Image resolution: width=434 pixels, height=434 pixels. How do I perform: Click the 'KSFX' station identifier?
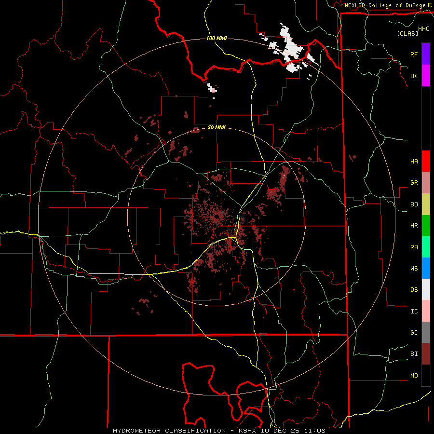tap(248, 431)
